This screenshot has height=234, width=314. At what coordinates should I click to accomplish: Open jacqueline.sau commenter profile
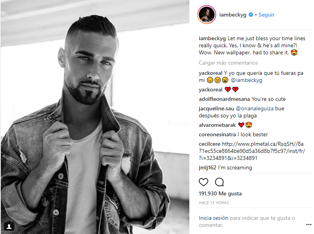point(216,108)
